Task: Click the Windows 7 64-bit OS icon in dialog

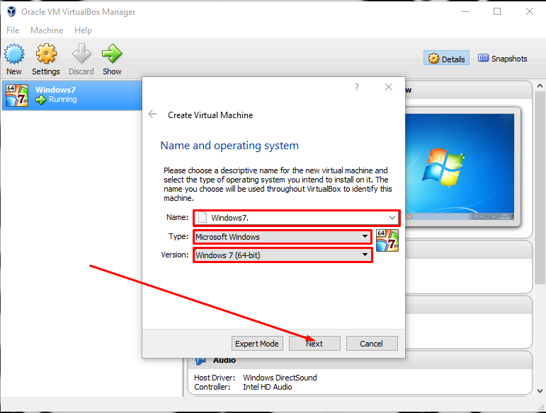Action: [387, 240]
